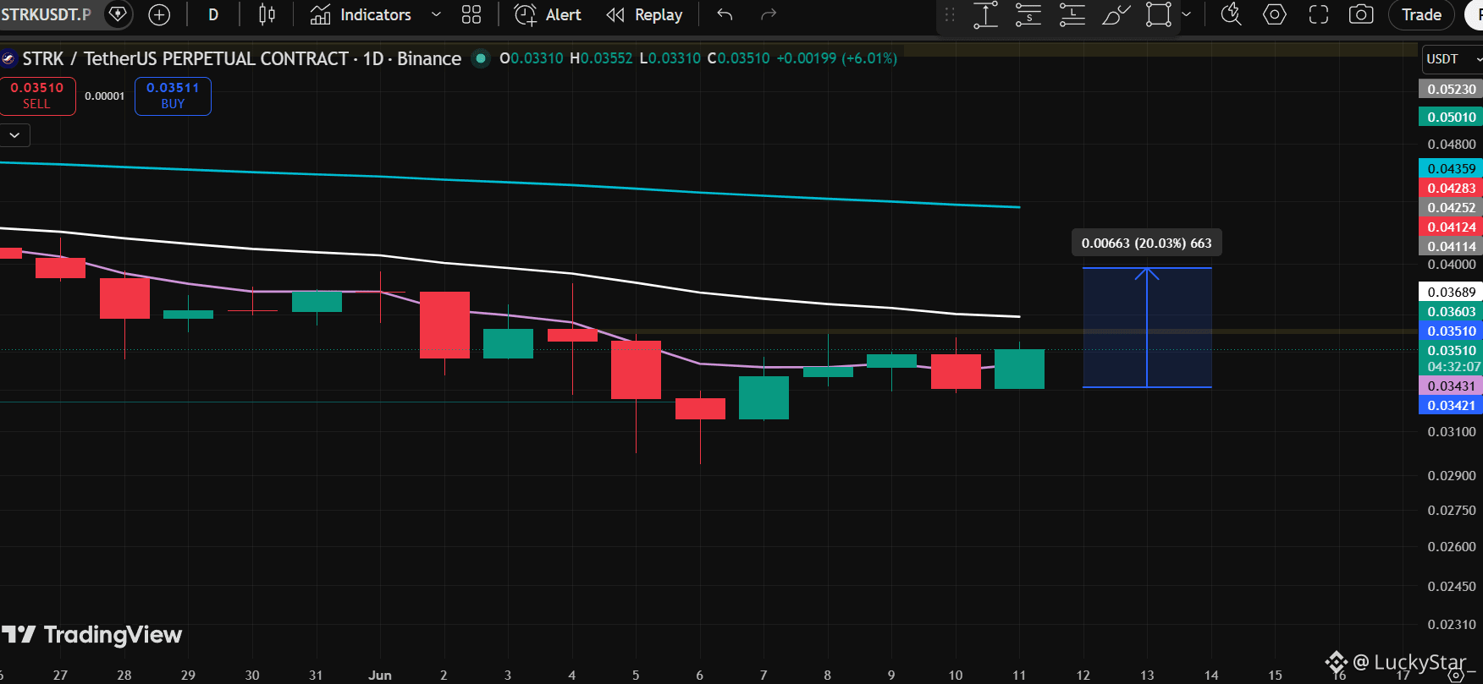Viewport: 1483px width, 684px height.
Task: Click the 0.04359 cyan price label
Action: click(1451, 168)
